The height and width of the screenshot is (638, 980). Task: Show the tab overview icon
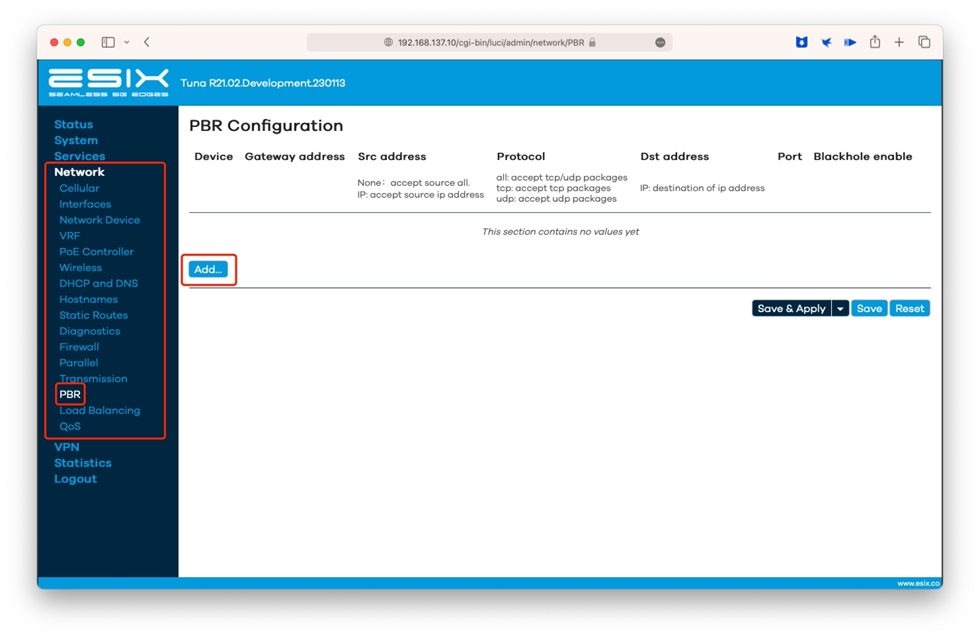coord(924,42)
